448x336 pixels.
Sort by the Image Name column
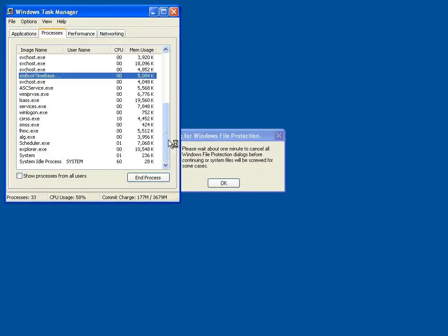click(40, 50)
